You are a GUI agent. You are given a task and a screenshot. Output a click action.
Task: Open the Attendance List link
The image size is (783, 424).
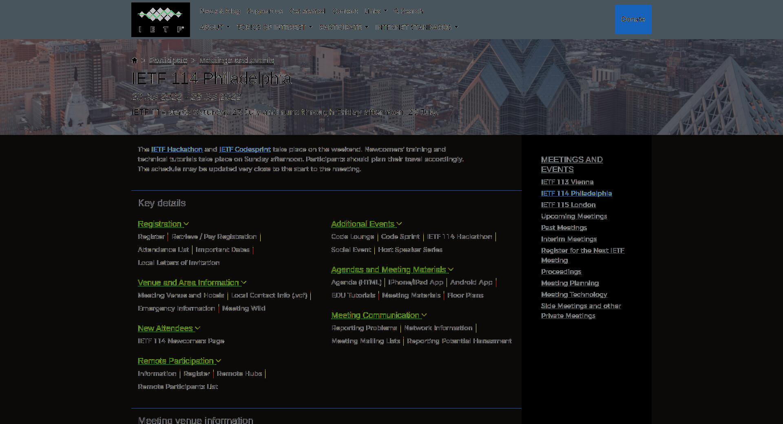click(x=163, y=250)
